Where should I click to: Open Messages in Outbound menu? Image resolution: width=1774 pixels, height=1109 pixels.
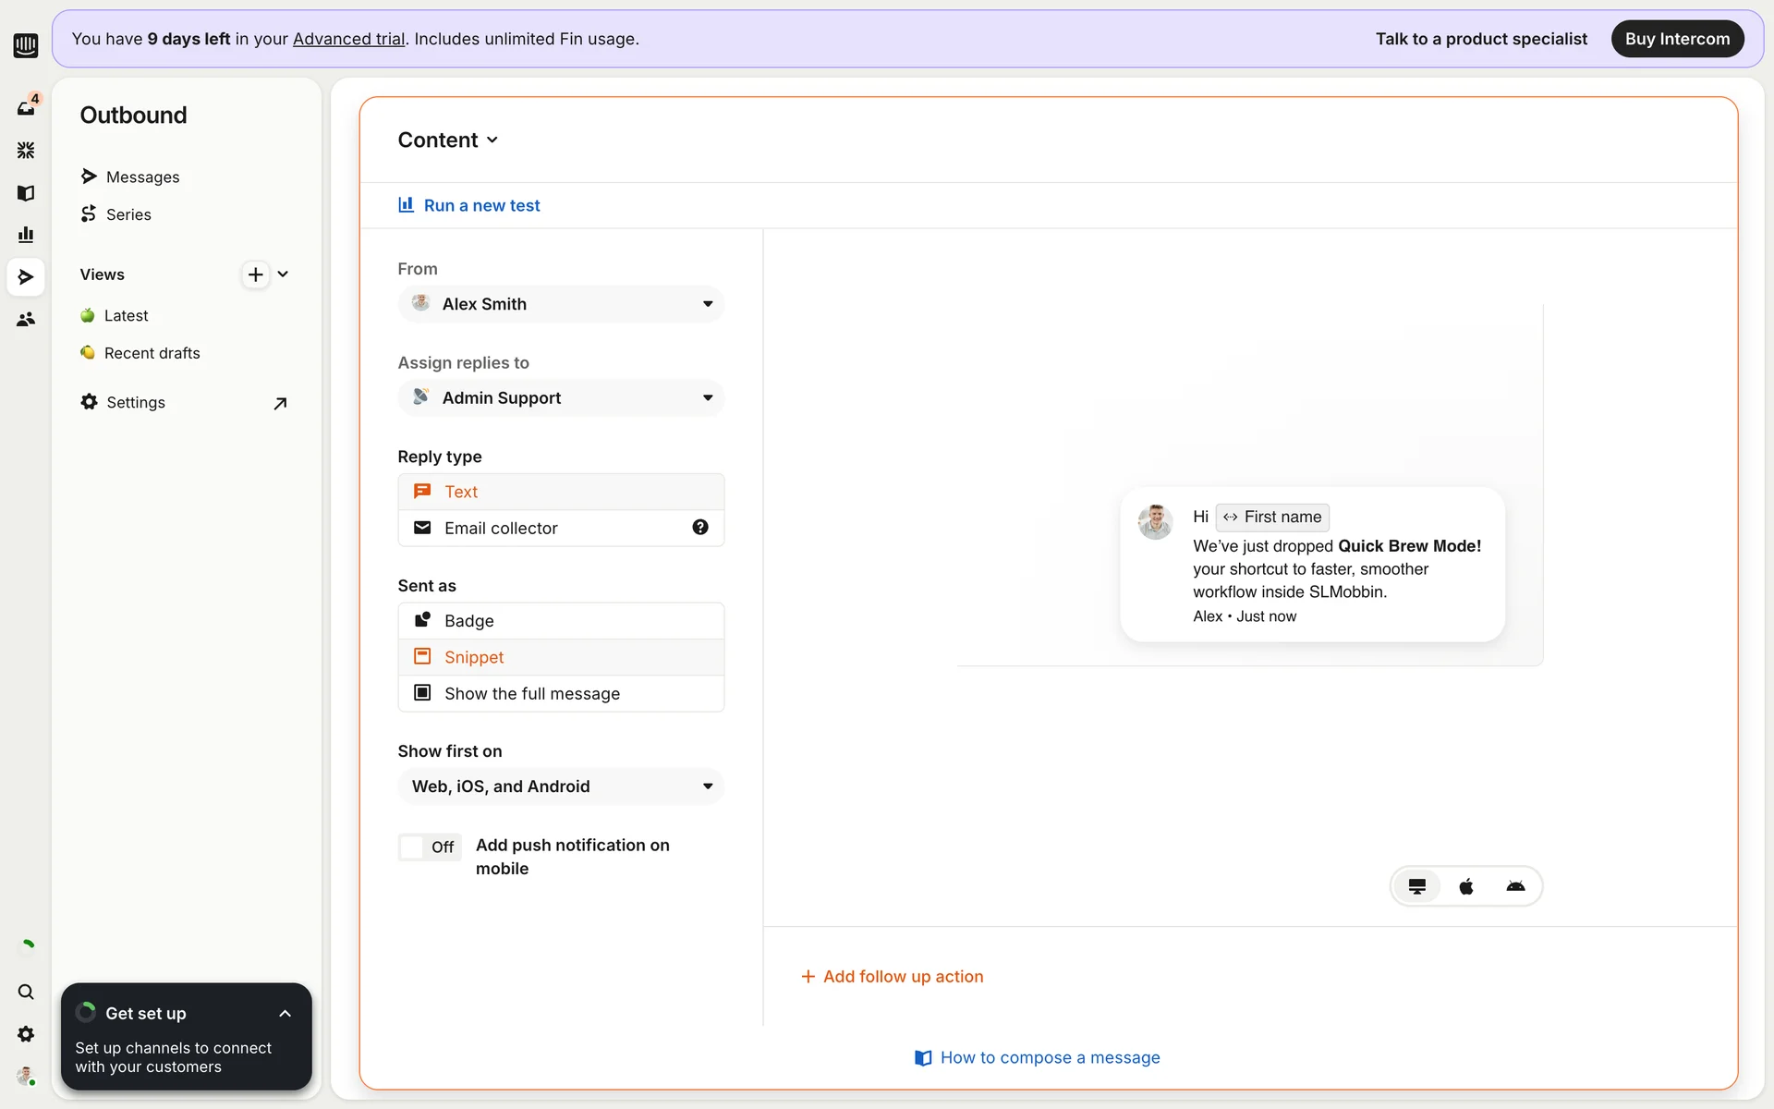click(142, 177)
